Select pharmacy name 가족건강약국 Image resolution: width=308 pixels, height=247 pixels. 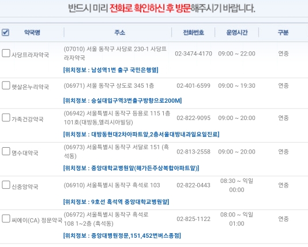pos(28,119)
